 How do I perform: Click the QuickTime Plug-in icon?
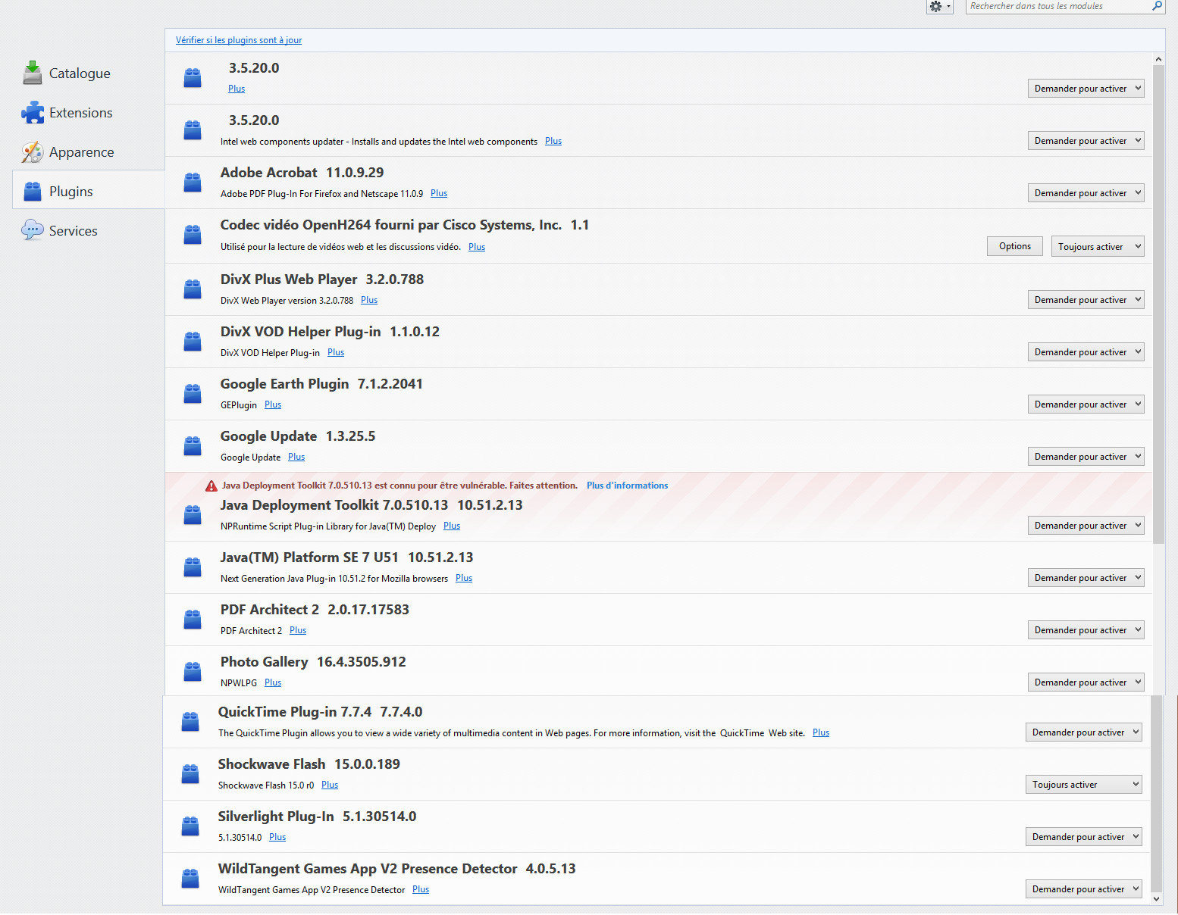[x=190, y=722]
